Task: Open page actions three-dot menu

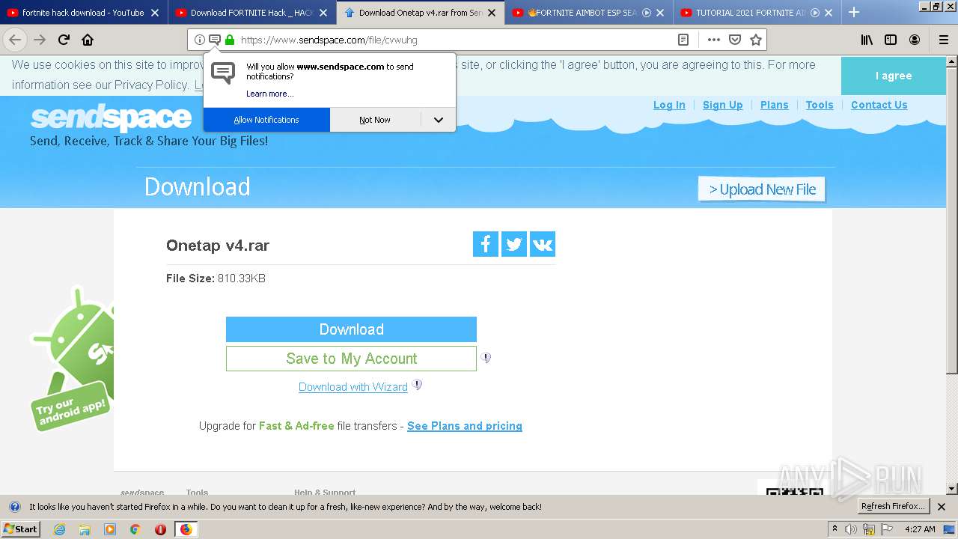Action: [x=714, y=40]
